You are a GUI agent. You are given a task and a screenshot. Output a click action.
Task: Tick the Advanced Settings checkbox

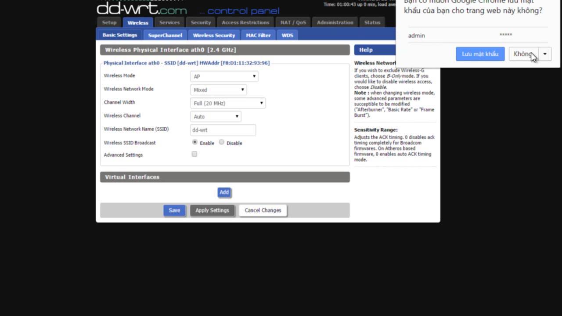pyautogui.click(x=195, y=154)
